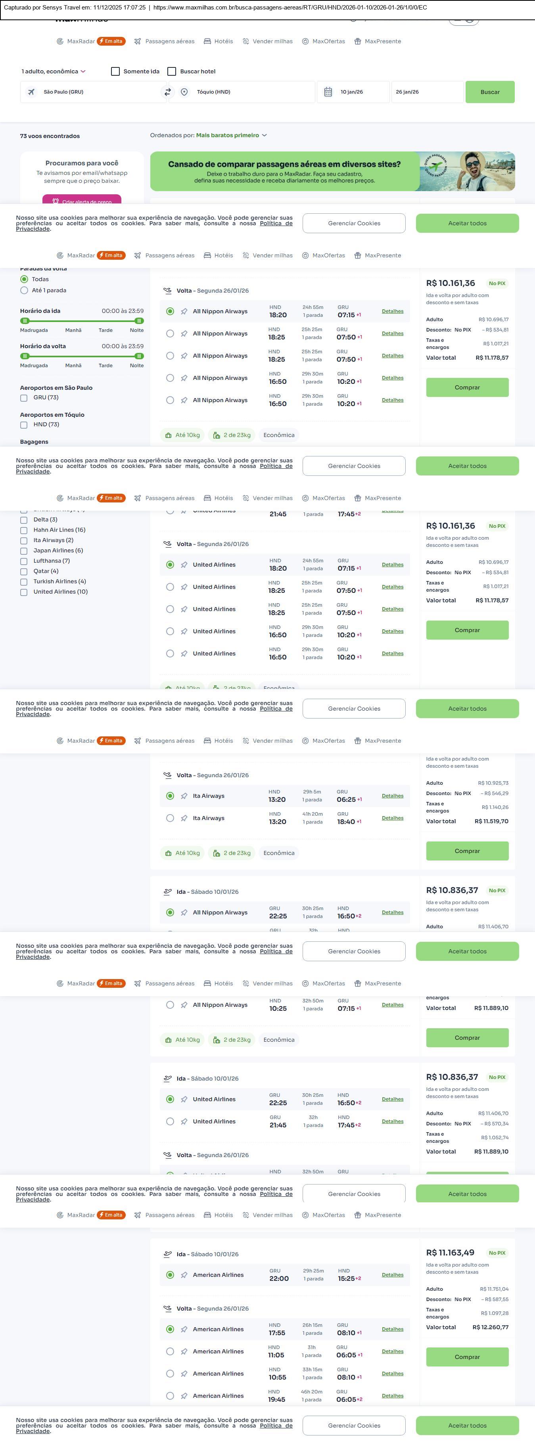This screenshot has width=535, height=1445.
Task: Click the green Buscar button
Action: (x=489, y=92)
